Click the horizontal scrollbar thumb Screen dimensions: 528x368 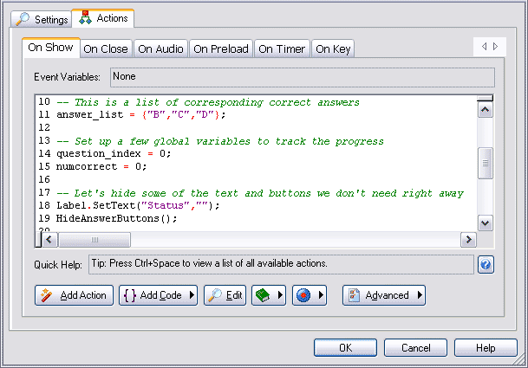pos(95,240)
